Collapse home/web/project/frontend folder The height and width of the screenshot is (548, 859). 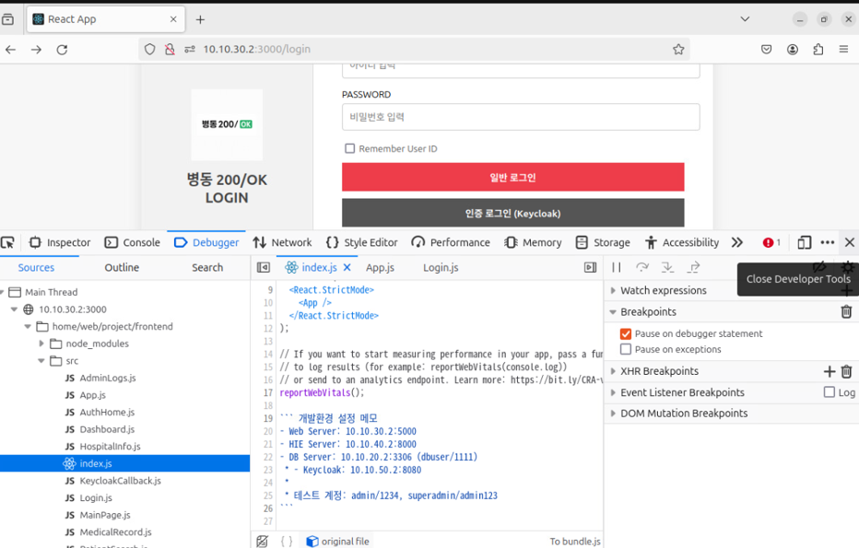click(x=28, y=326)
